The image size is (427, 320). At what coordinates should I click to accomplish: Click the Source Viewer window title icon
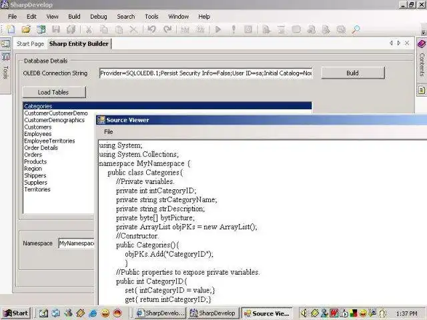(x=101, y=120)
